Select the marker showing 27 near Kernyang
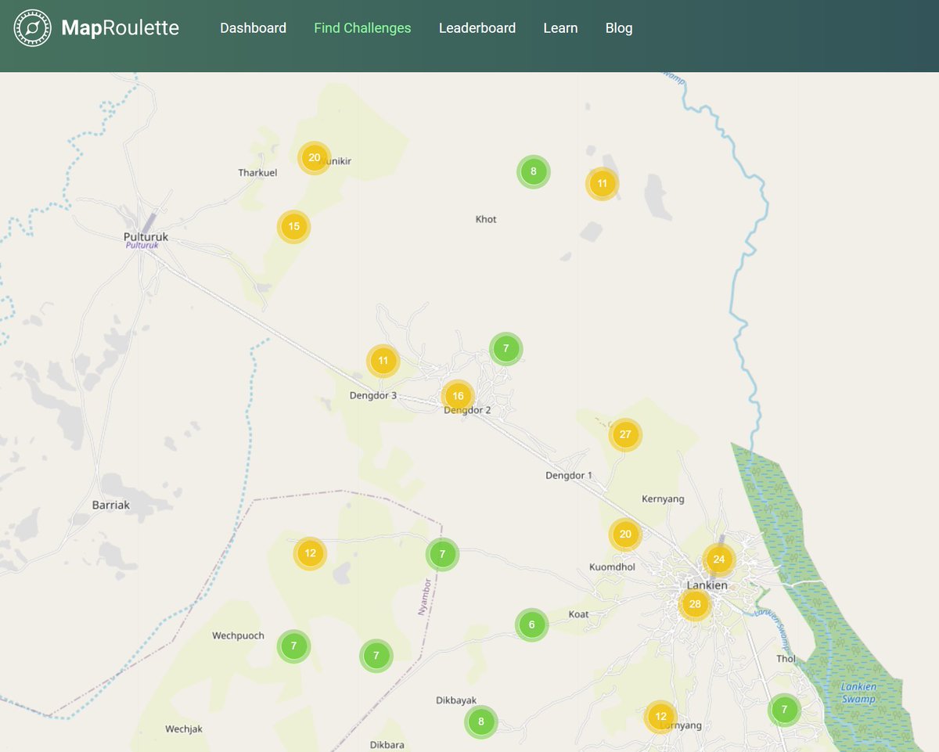Screen dimensions: 939x752 [x=624, y=433]
